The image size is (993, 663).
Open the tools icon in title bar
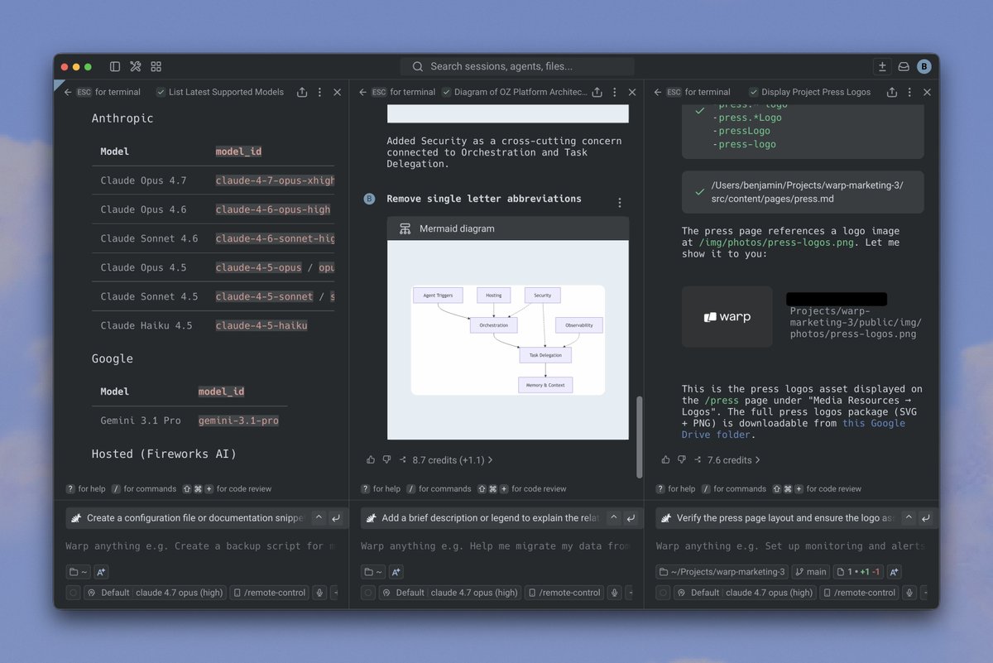[136, 66]
